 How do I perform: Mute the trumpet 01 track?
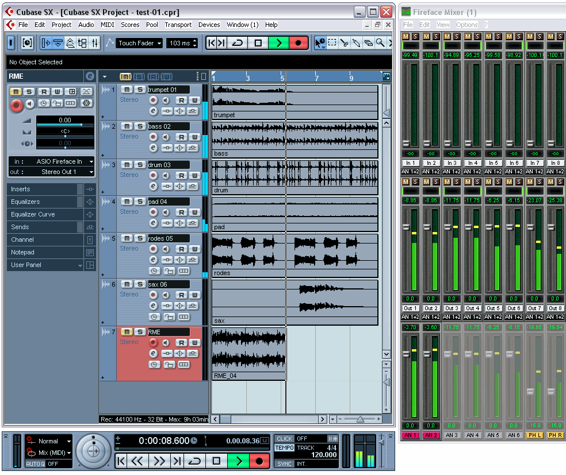pyautogui.click(x=127, y=90)
